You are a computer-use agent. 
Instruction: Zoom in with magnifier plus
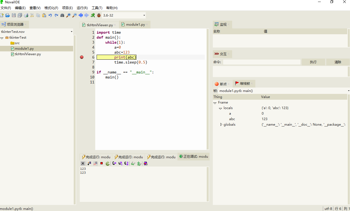[68, 15]
